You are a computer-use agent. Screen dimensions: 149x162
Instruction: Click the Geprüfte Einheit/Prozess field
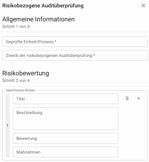[x=75, y=42]
